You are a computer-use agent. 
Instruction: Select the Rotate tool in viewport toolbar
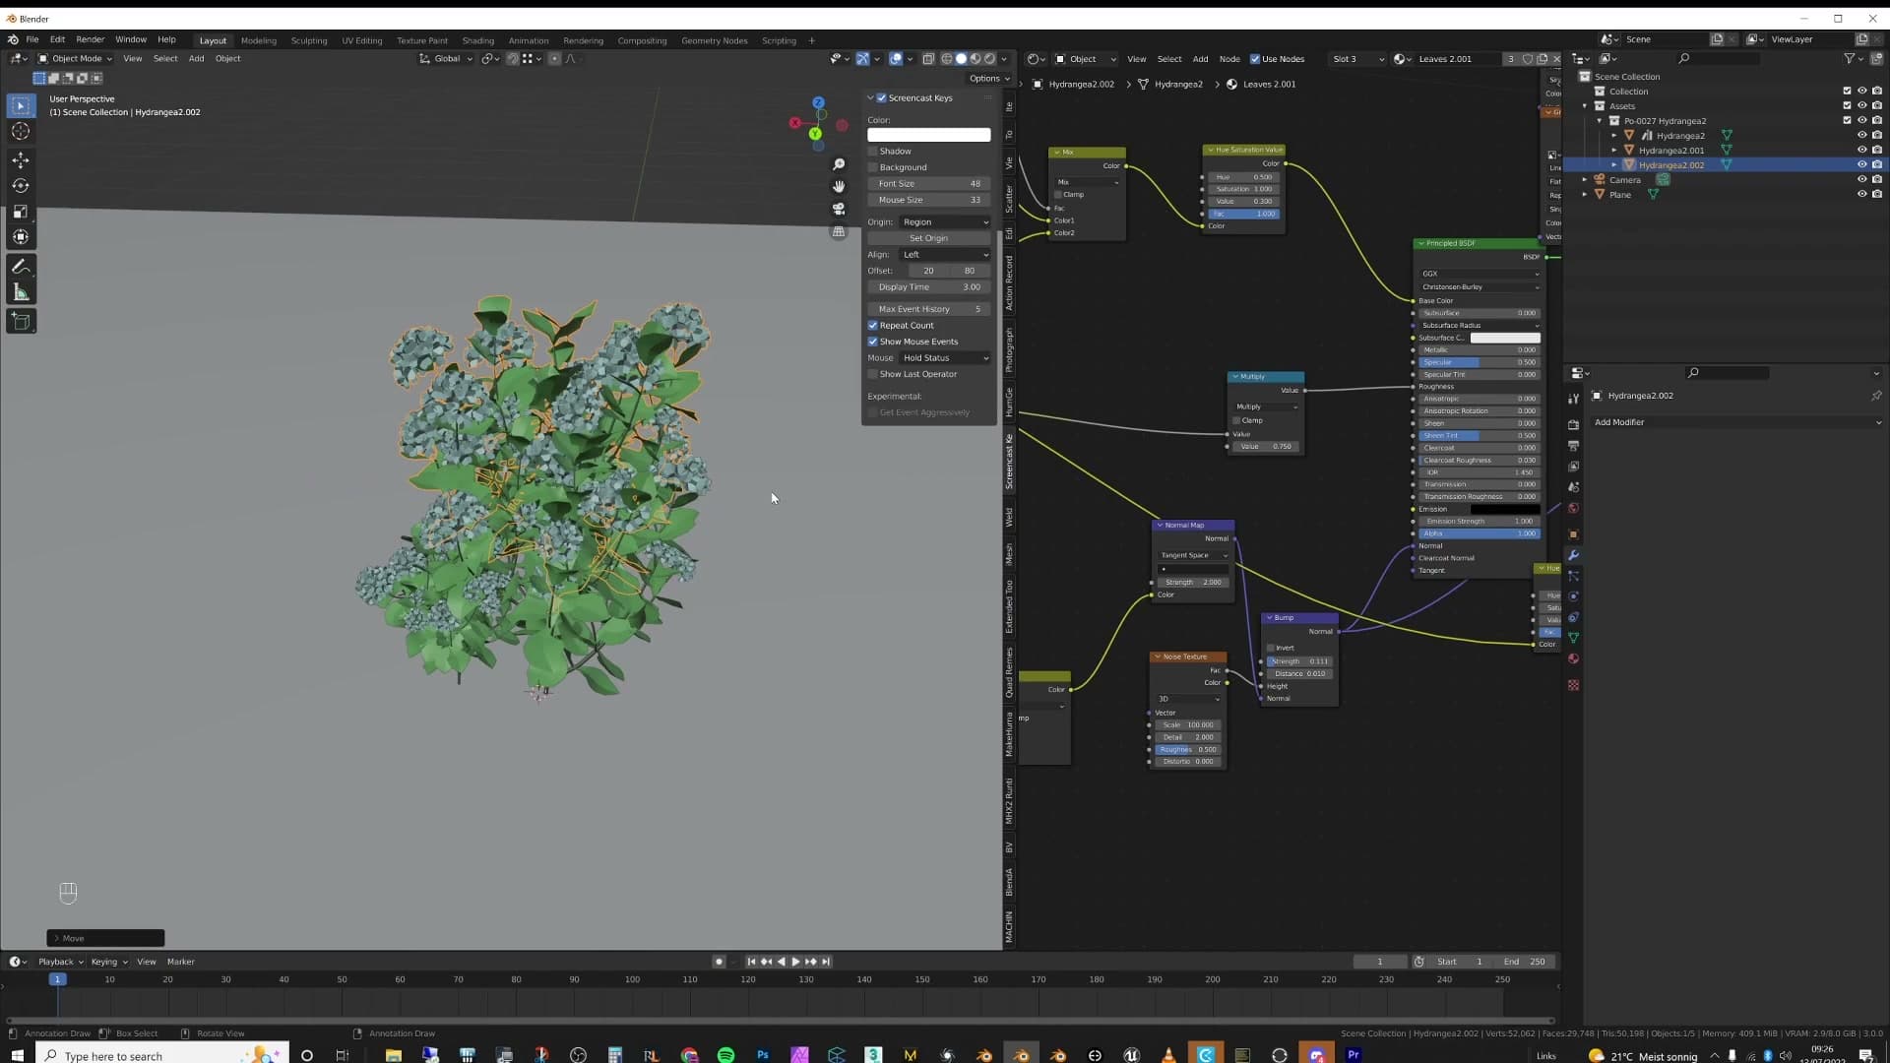21,185
